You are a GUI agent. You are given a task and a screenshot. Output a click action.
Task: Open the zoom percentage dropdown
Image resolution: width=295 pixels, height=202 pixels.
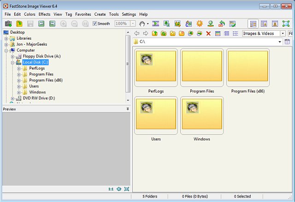133,23
